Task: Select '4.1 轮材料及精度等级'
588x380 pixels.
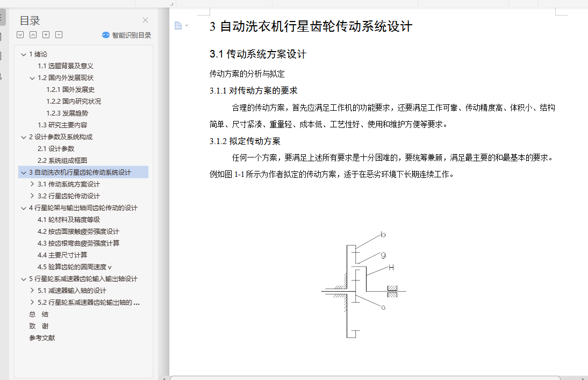Action: 69,219
